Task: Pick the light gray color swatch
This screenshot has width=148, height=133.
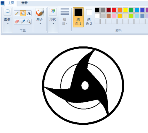Action: (x=103, y=16)
